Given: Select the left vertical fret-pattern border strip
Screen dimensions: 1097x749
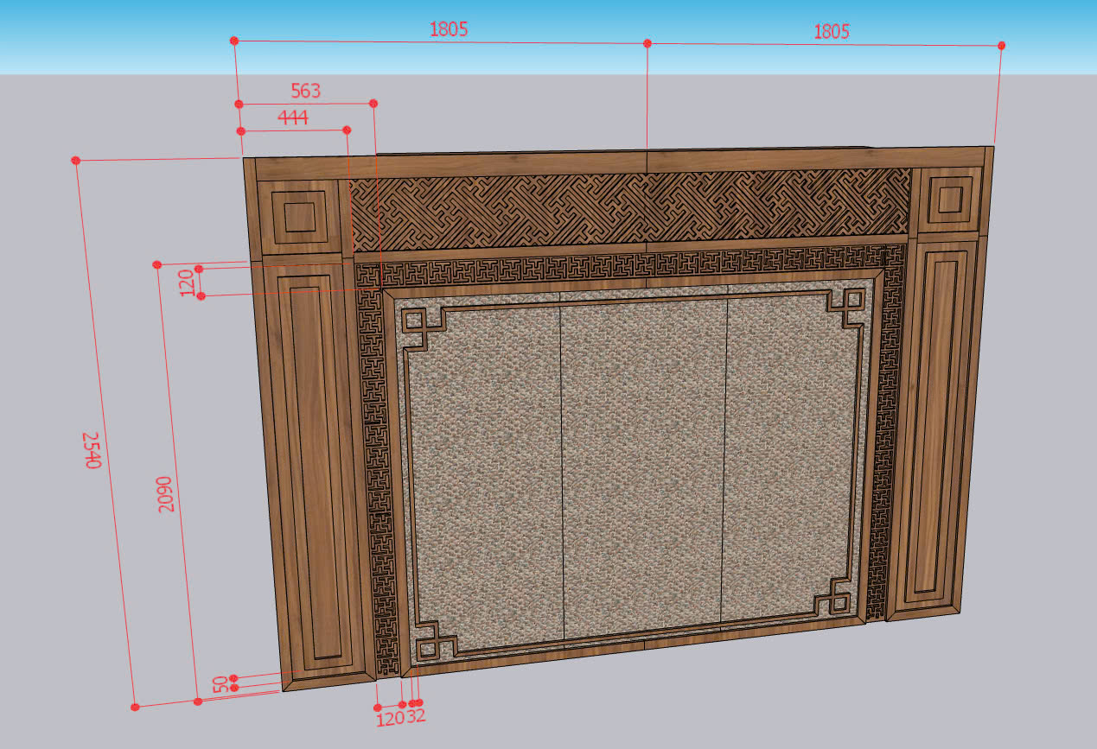Looking at the screenshot, I should [x=378, y=475].
